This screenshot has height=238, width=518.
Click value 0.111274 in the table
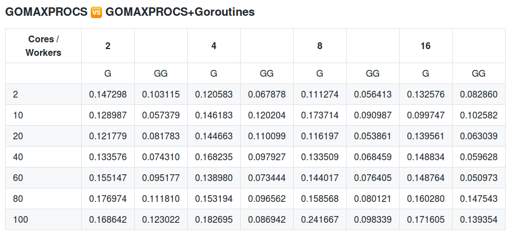pos(320,95)
